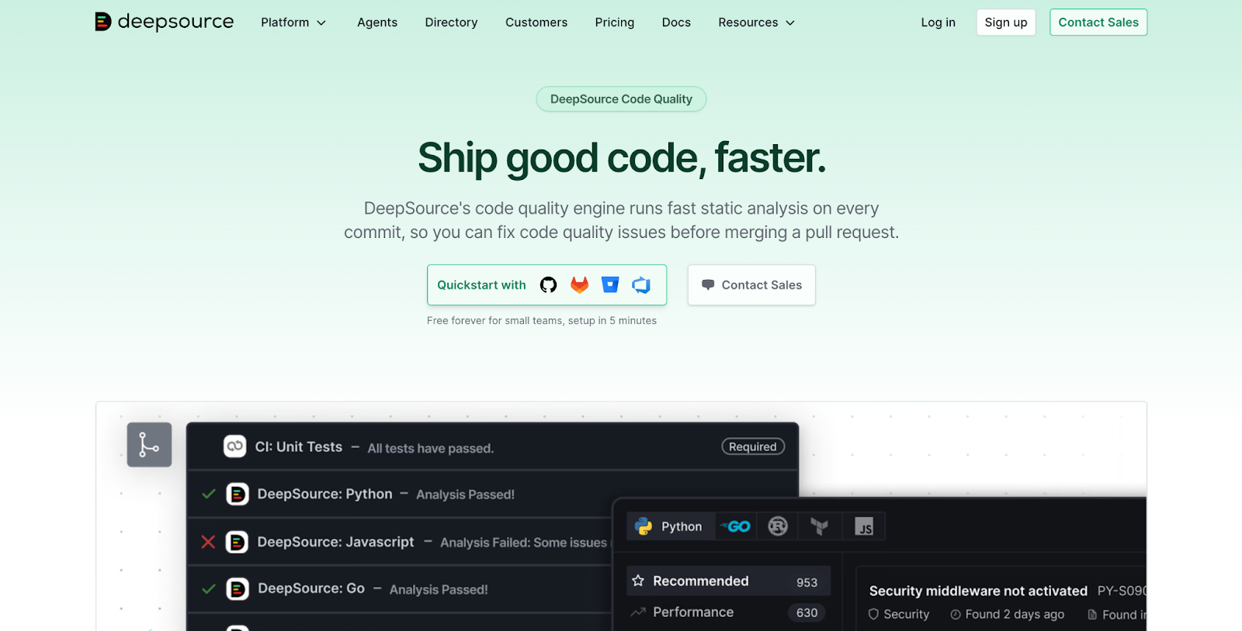Expand the Platform menu
Viewport: 1242px width, 631px height.
point(293,22)
